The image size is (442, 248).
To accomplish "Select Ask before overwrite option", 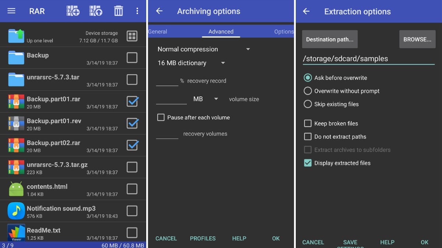I will pyautogui.click(x=308, y=78).
